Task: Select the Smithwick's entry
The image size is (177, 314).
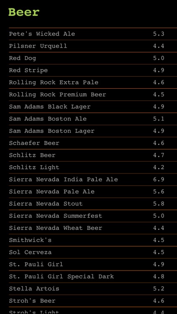Action: point(93,240)
